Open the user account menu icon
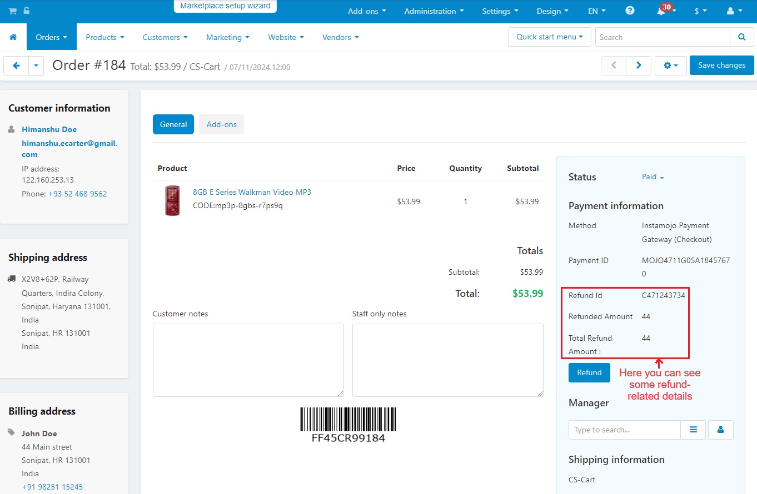The width and height of the screenshot is (757, 494). 734,11
